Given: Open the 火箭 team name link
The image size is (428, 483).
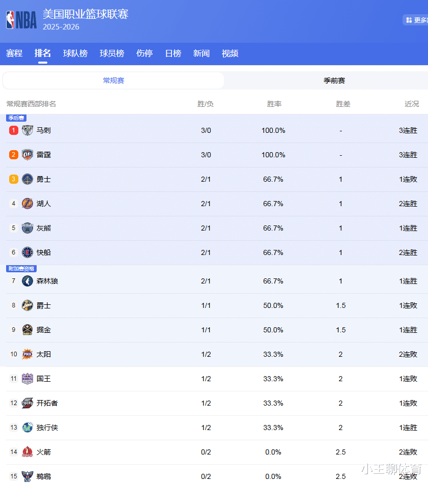Looking at the screenshot, I should click(x=43, y=452).
